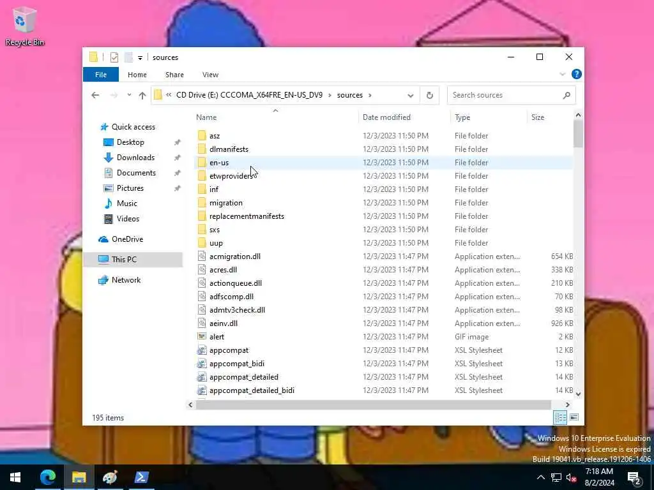Image resolution: width=654 pixels, height=490 pixels.
Task: Select OneDrive in the navigation pane
Action: [x=127, y=239]
